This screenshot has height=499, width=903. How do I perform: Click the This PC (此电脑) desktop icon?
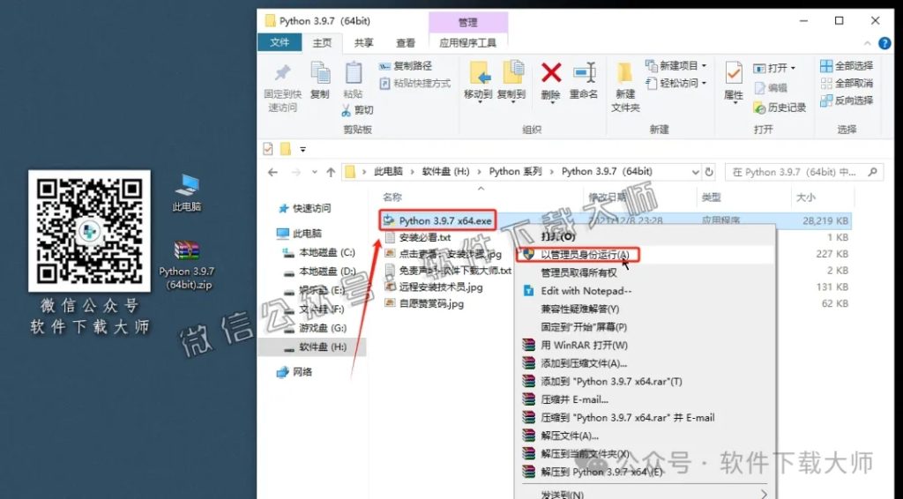pyautogui.click(x=187, y=194)
